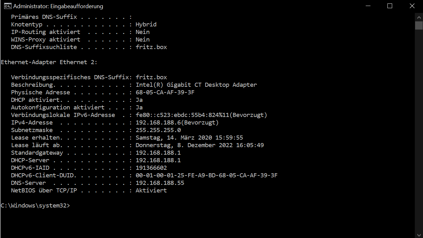Click the vertical scrollbar thumb
The height and width of the screenshot is (238, 423).
419,25
